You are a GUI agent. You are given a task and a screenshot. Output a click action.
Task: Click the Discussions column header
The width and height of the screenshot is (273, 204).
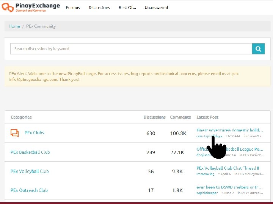click(x=154, y=117)
